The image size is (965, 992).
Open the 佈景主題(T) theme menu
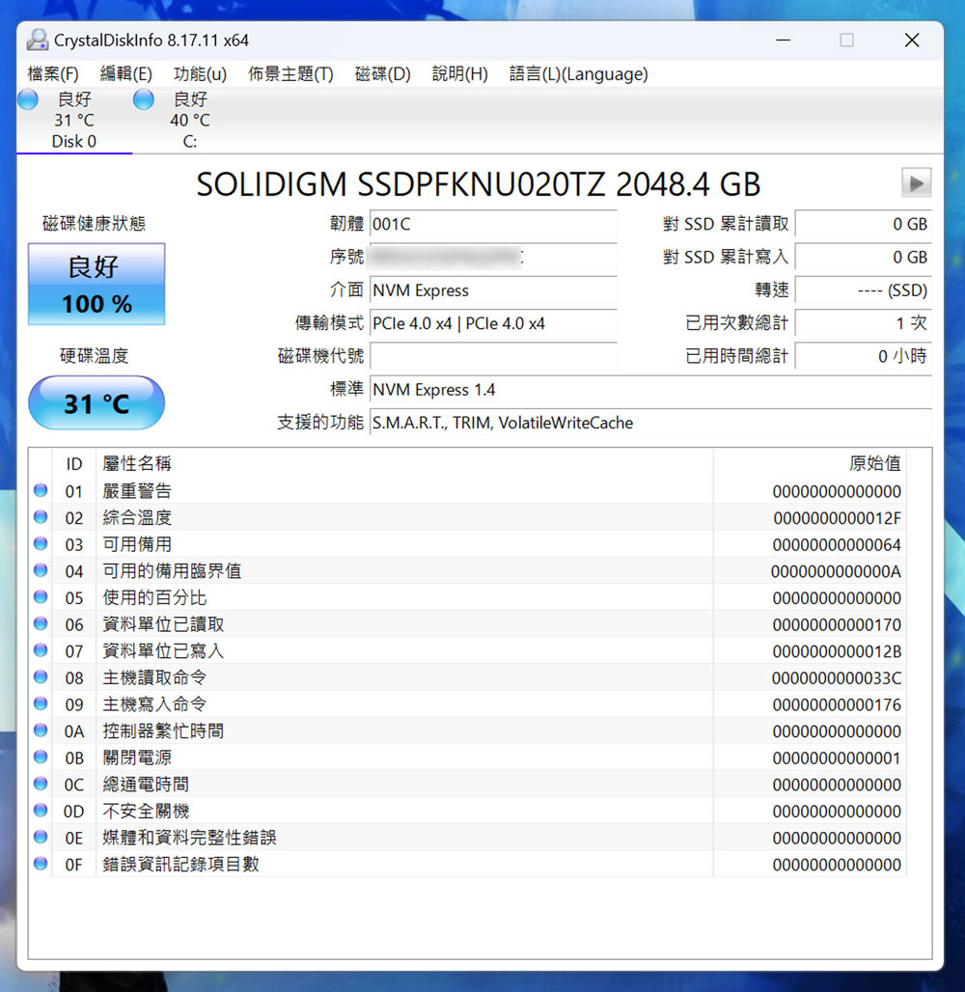290,74
